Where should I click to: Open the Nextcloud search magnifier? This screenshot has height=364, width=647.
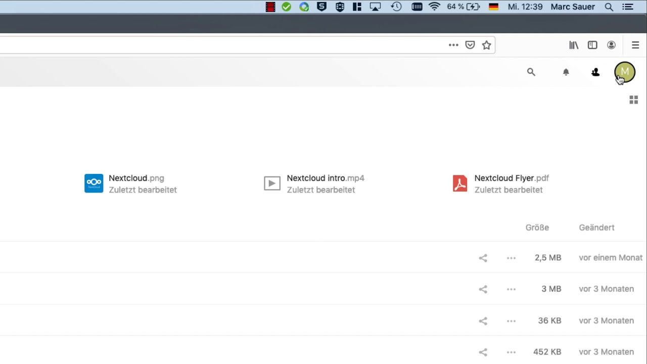point(531,72)
